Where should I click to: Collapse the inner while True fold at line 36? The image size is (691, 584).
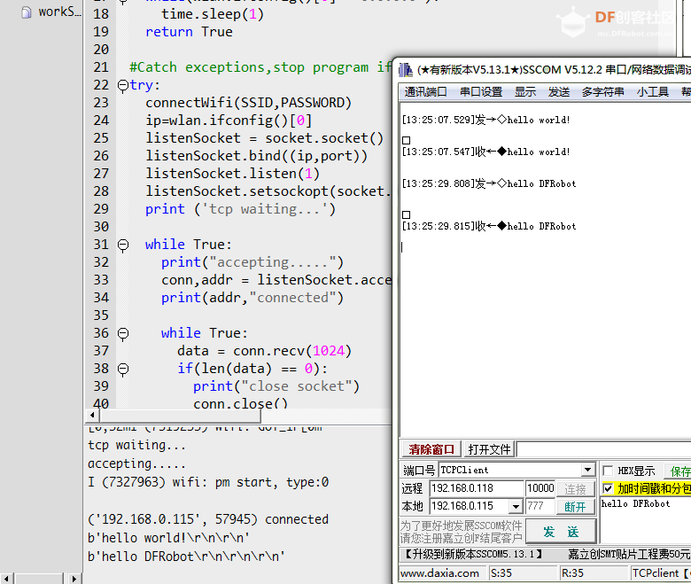tap(123, 333)
